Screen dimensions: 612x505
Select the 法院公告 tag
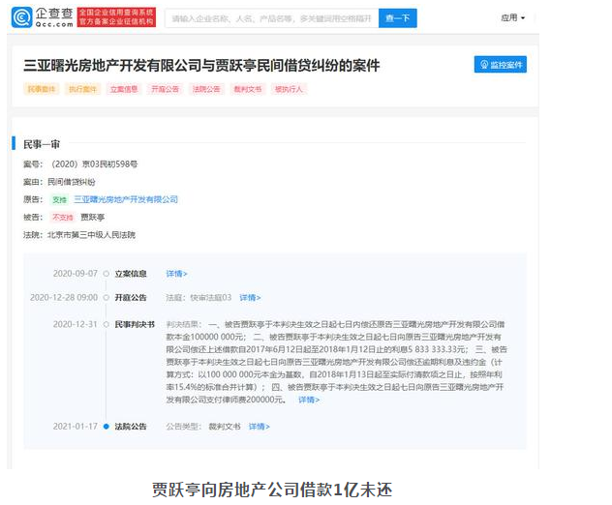click(x=207, y=89)
